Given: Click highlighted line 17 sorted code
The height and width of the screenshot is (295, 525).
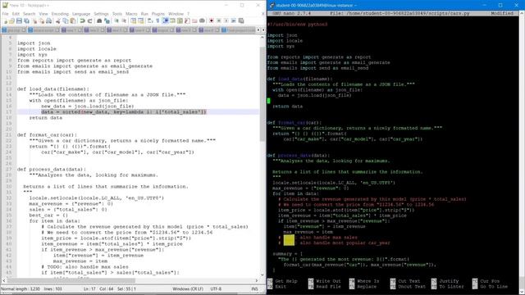Looking at the screenshot, I should click(124, 112).
